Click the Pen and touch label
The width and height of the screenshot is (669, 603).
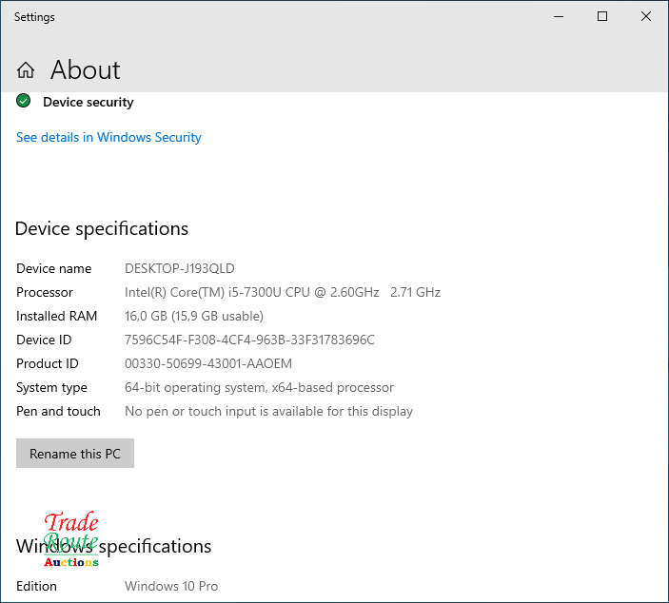coord(58,412)
